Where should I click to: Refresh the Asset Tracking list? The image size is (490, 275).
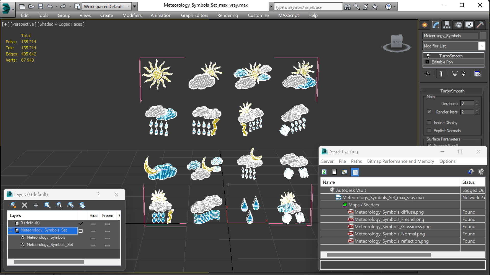pos(324,172)
